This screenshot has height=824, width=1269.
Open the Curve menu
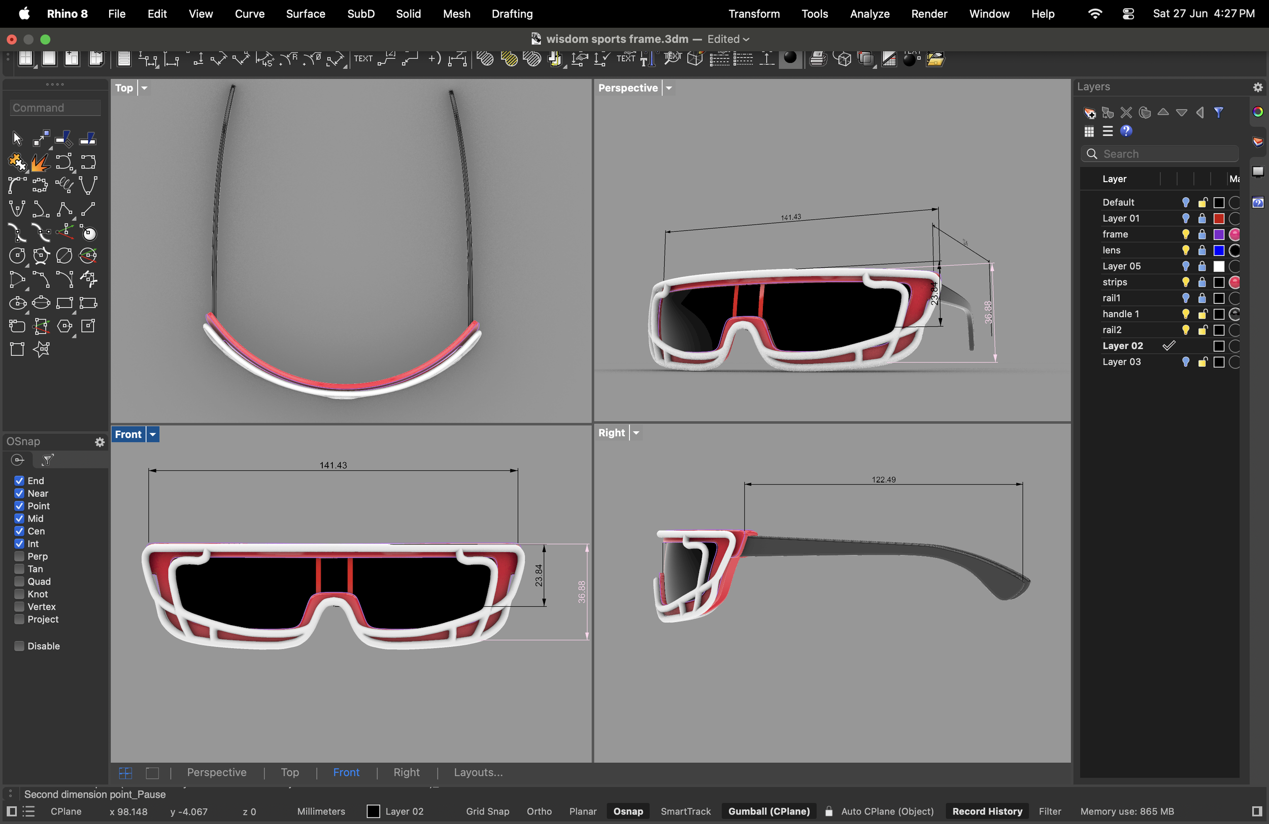point(250,14)
